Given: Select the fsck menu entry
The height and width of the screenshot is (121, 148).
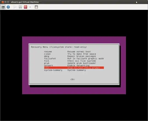Looking at the screenshot, I should pos(47,61).
